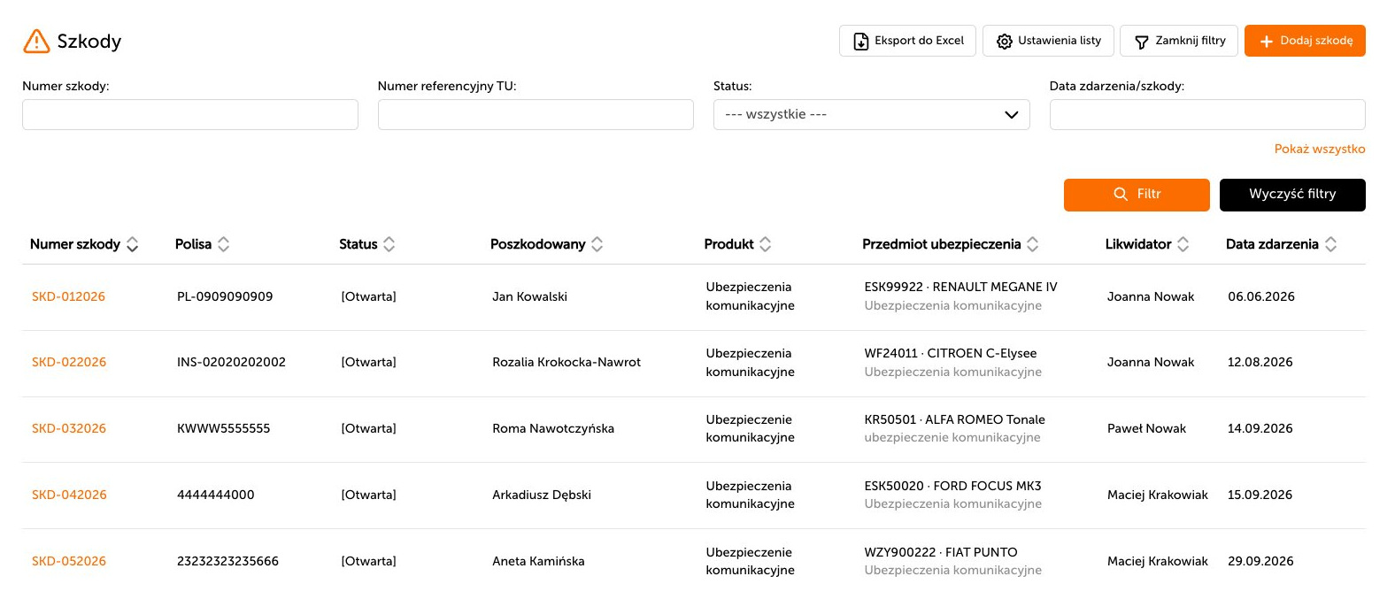Screen dimensions: 1395x607
Task: Click the gear icon in Ustawienia listy
Action: (1004, 42)
